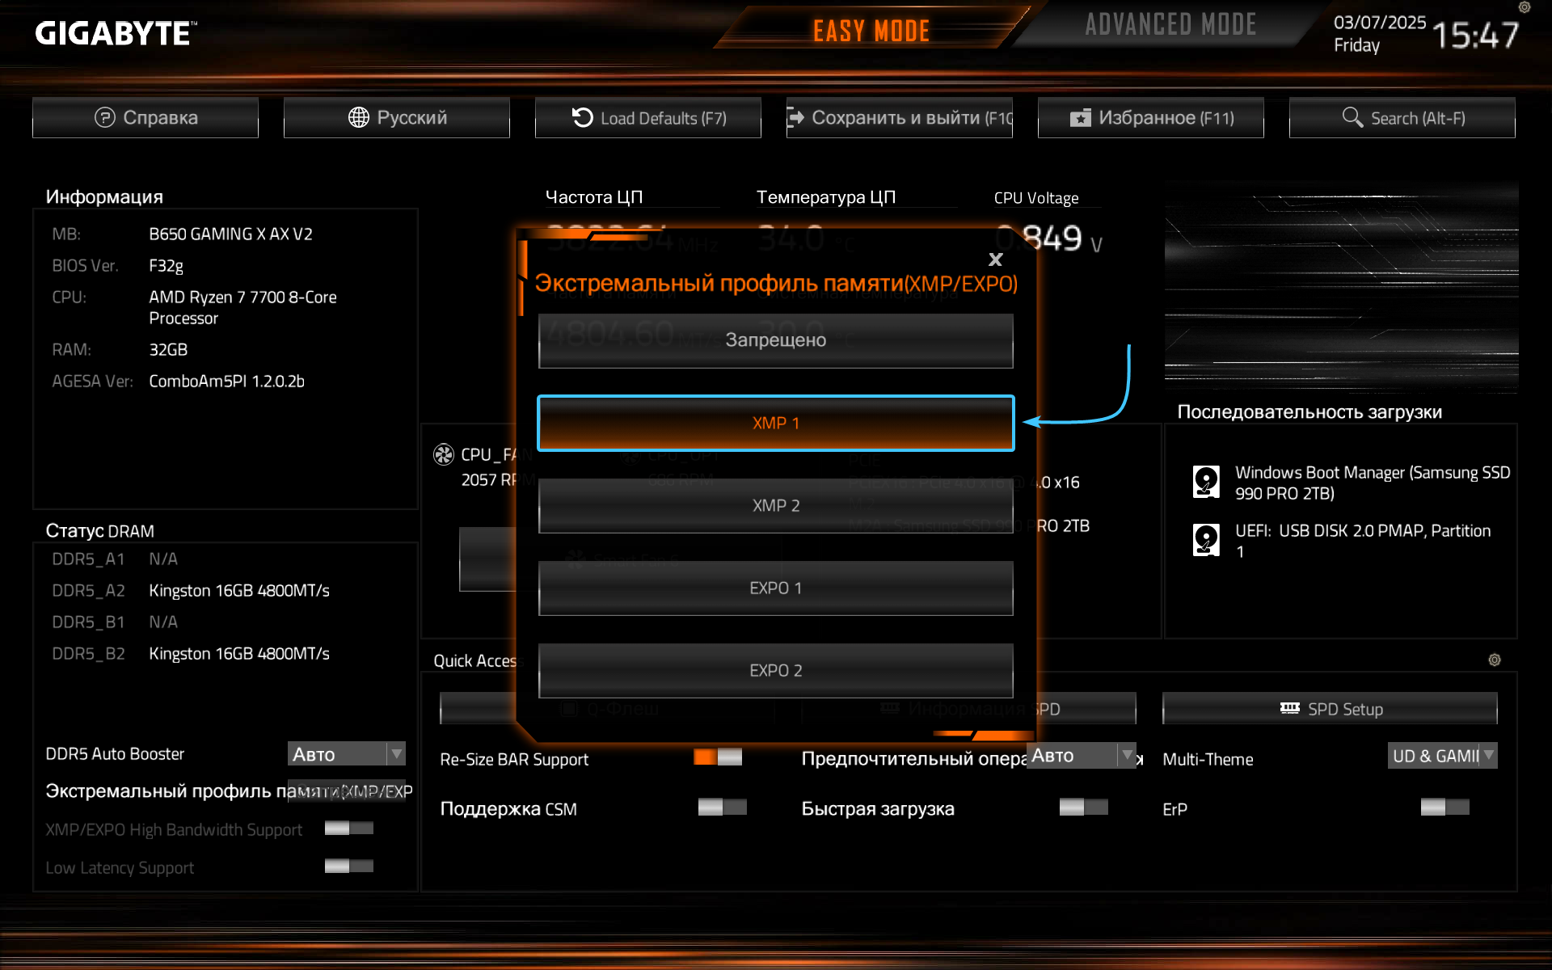Open Избранное (F11) favorites
Image resolution: width=1552 pixels, height=970 pixels.
pos(1151,118)
